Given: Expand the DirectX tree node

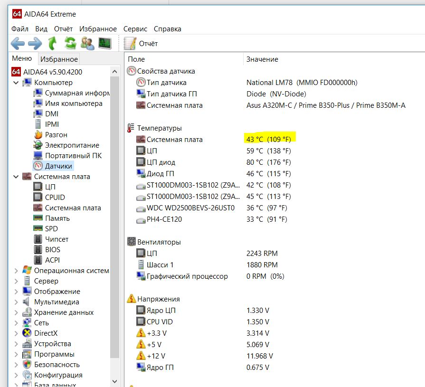Looking at the screenshot, I should click(x=16, y=333).
